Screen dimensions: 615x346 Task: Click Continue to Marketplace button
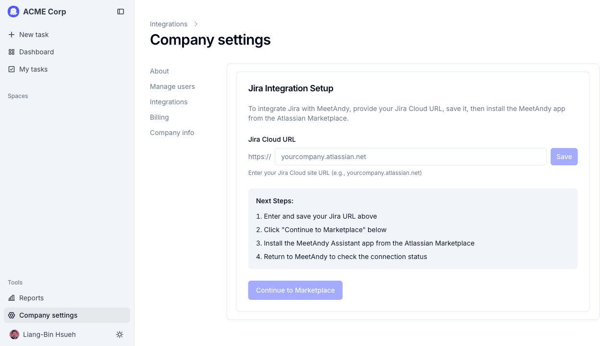(x=295, y=290)
